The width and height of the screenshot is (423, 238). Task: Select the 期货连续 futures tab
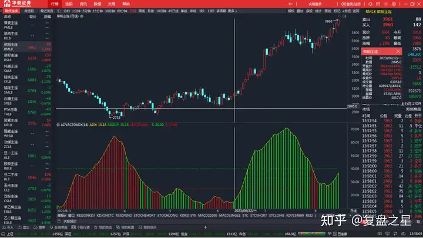click(11, 11)
